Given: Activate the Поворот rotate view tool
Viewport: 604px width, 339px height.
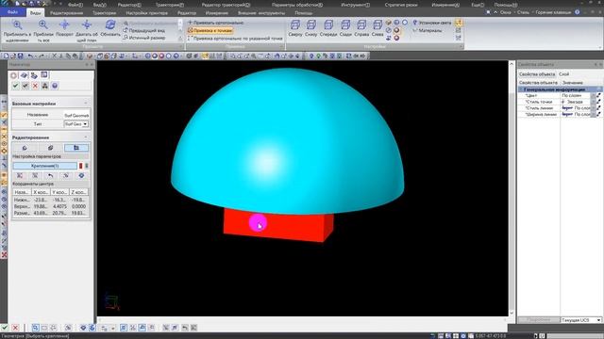Looking at the screenshot, I should coord(64,25).
